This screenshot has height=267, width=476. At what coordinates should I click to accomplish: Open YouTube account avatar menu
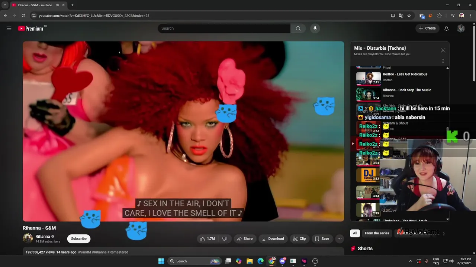(x=461, y=28)
